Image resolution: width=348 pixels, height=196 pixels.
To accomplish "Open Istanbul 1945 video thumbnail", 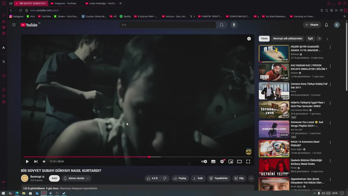I will (x=274, y=109).
